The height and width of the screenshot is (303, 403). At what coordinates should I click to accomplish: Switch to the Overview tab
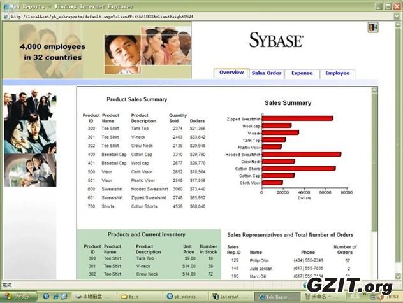click(231, 73)
